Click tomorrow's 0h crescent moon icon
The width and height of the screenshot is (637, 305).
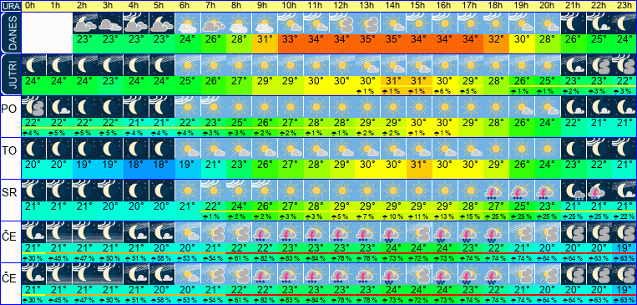(33, 65)
